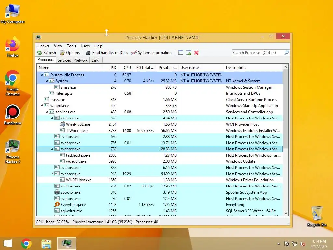This screenshot has width=333, height=250.
Task: Collapse svchost.exe PID 576 node
Action: tap(52, 118)
